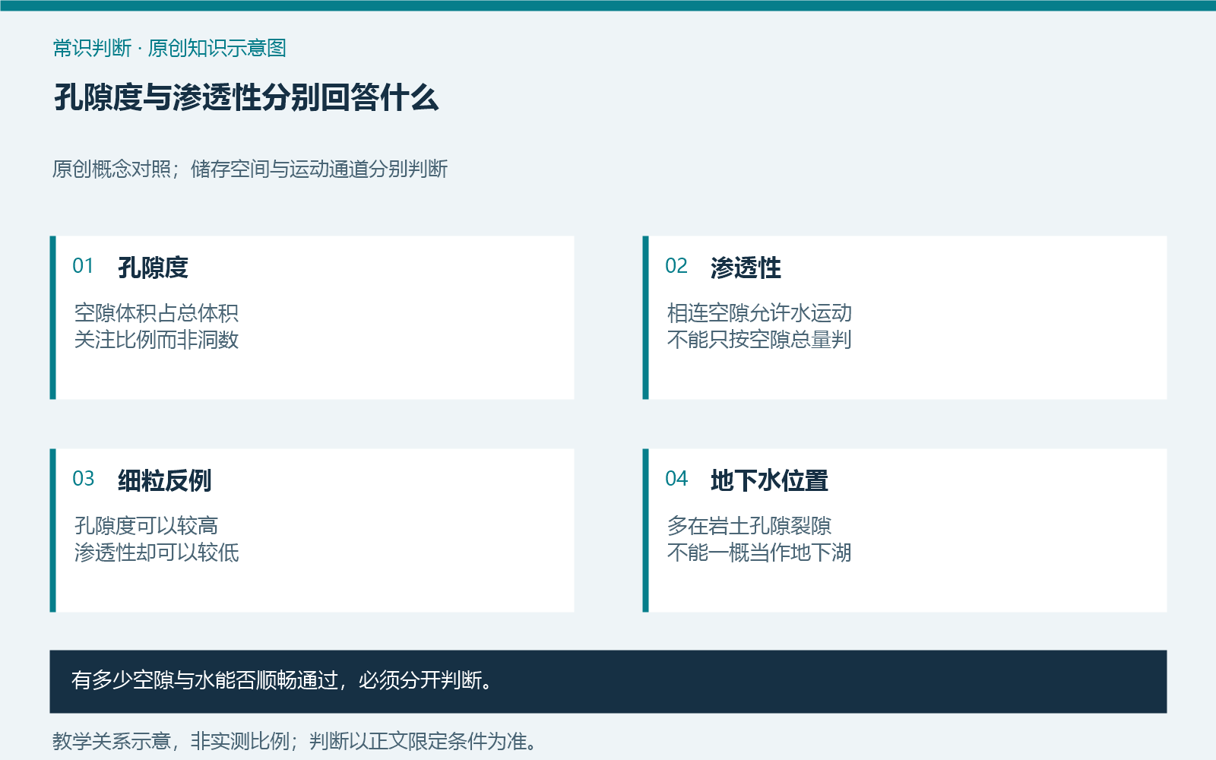The width and height of the screenshot is (1216, 760).
Task: Click the header label 常识判断 · 原创知识示意图
Action: [x=169, y=48]
